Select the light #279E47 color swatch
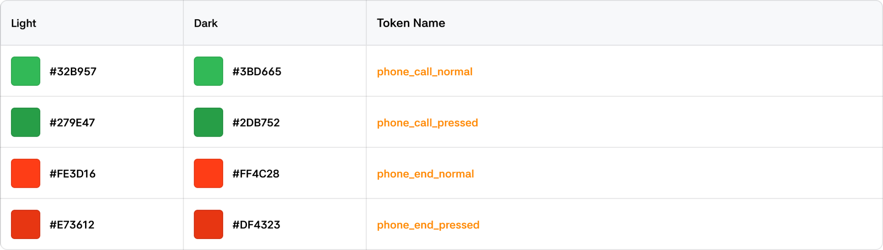Viewport: 883px width, 250px height. [26, 122]
